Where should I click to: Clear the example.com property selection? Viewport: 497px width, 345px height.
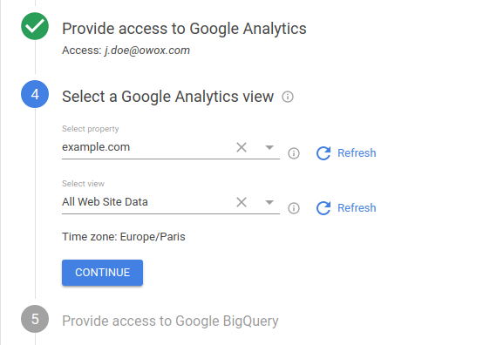click(x=242, y=147)
